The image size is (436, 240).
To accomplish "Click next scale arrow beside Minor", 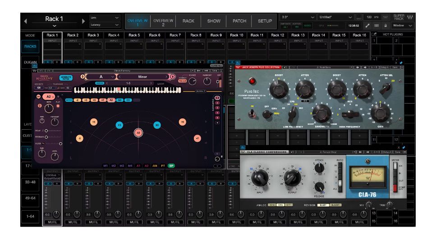I will point(166,77).
